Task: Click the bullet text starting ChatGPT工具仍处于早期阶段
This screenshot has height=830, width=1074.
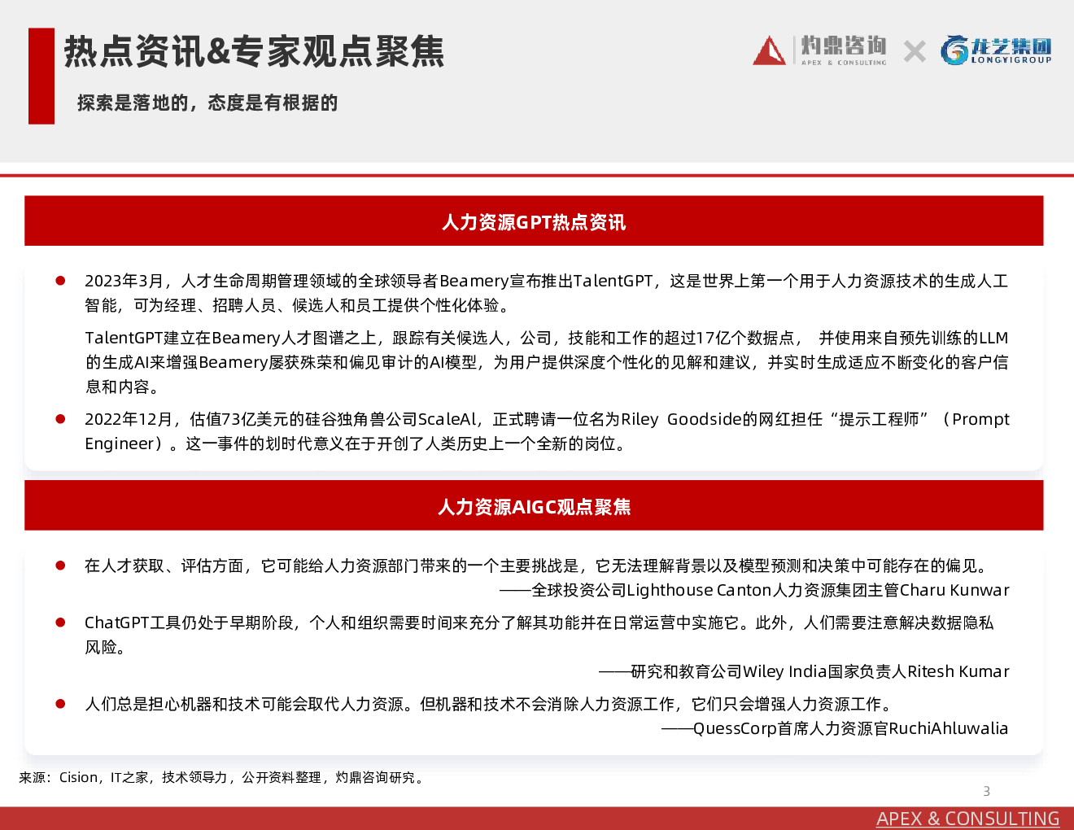Action: [x=539, y=635]
